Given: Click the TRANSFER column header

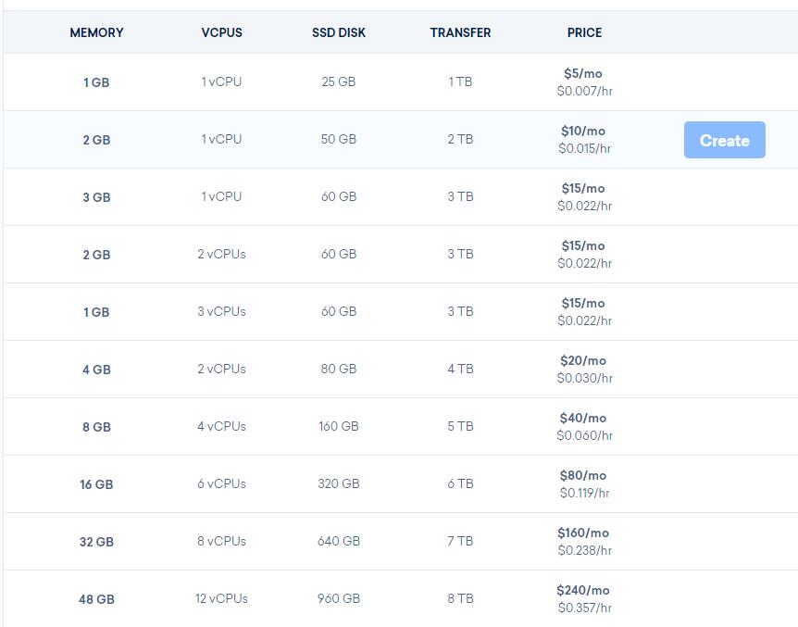Looking at the screenshot, I should point(460,32).
